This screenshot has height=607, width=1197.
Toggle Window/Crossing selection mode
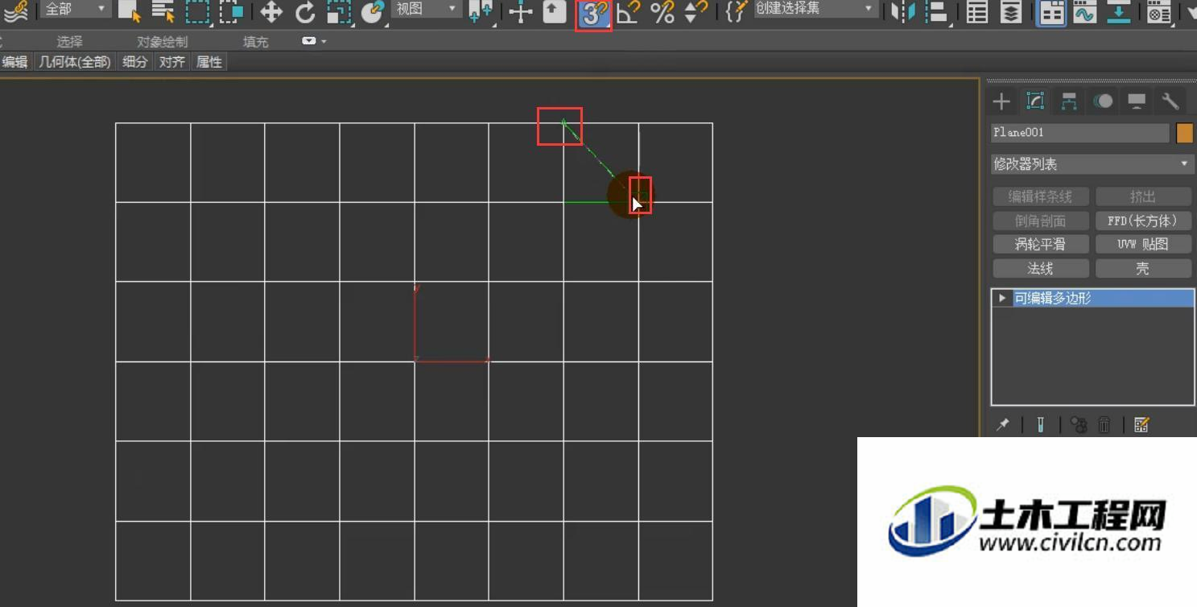(232, 11)
